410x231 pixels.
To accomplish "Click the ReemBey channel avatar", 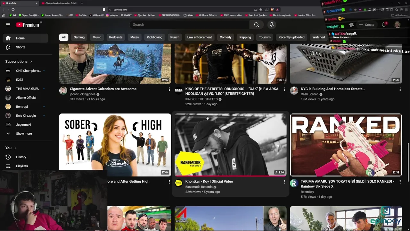I will click(x=294, y=183).
